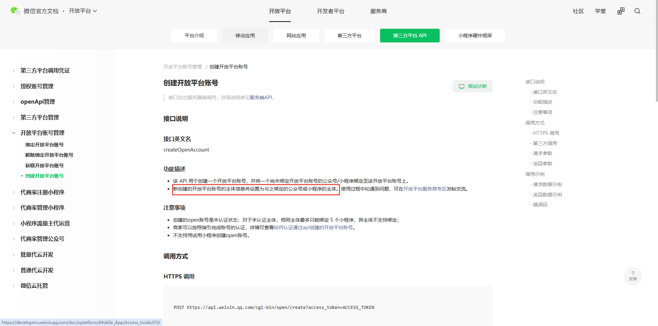Screen dimensions: 658x326
Task: Jump to 调用示例 in page outline
Action: tap(535, 174)
